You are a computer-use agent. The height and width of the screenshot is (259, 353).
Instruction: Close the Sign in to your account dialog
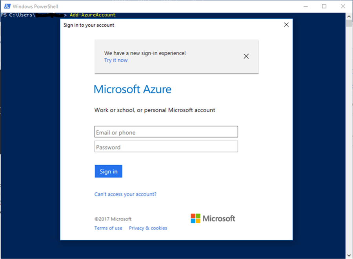point(286,25)
